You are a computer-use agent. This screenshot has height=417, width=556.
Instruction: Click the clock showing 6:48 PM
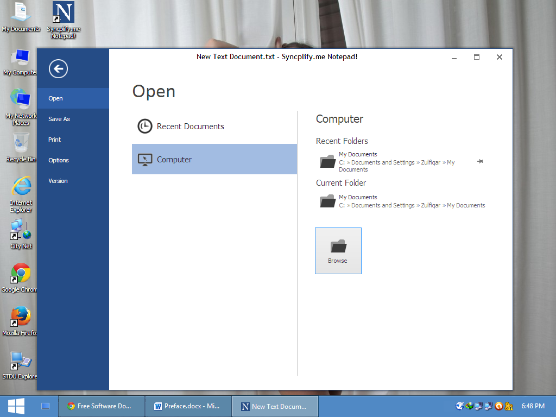533,406
